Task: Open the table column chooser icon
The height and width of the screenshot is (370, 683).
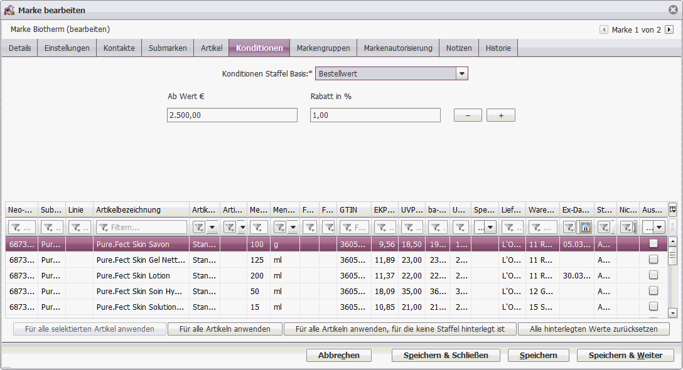Action: pyautogui.click(x=672, y=209)
